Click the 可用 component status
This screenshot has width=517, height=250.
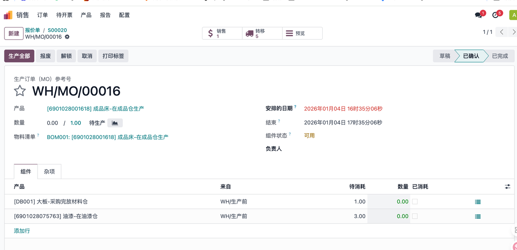(309, 136)
